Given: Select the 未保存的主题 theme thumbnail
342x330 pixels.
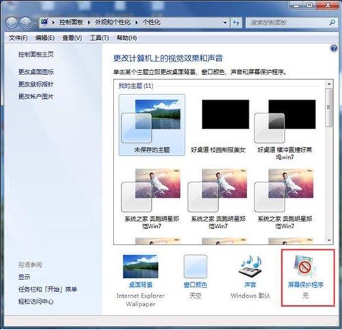Looking at the screenshot, I should pyautogui.click(x=152, y=125).
